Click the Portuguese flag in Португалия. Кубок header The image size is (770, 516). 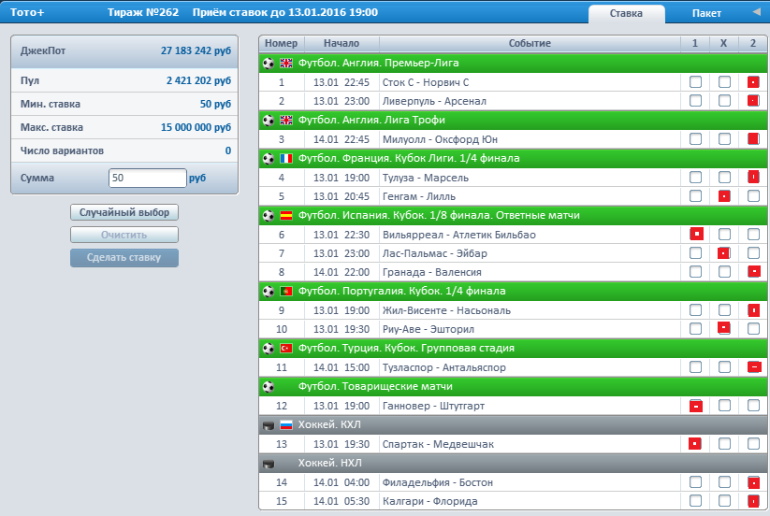pos(285,292)
